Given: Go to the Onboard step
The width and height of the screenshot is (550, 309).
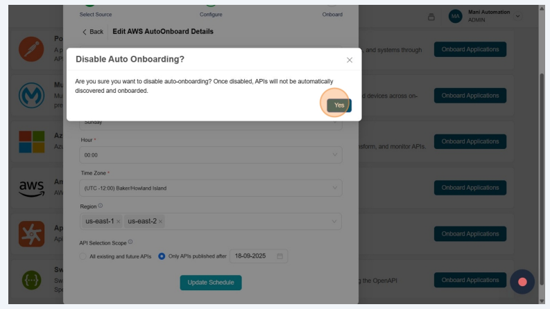Looking at the screenshot, I should coord(332,14).
